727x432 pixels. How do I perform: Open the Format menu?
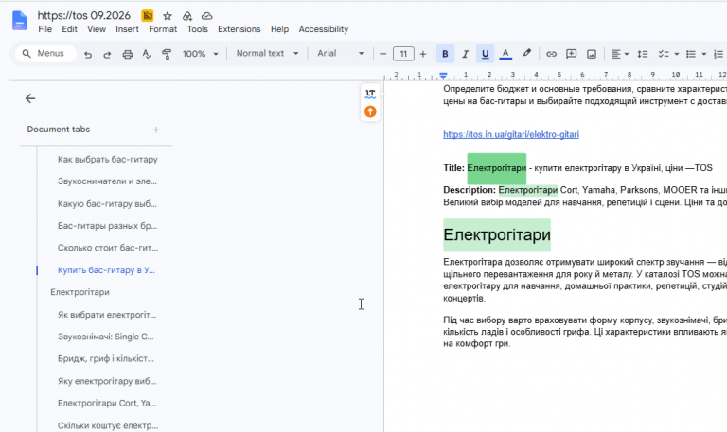pyautogui.click(x=163, y=29)
